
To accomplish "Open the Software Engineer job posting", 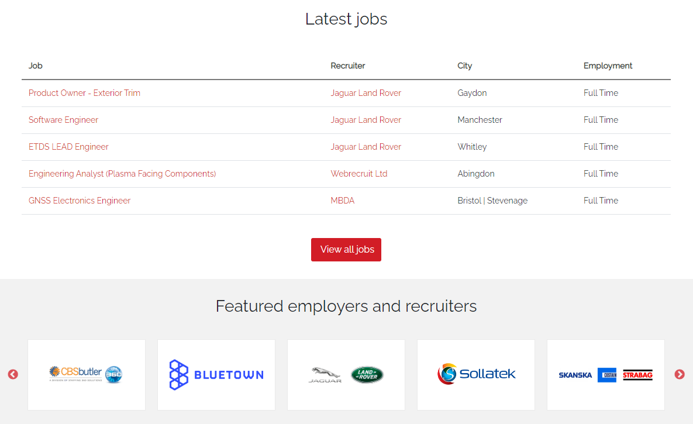I will (63, 119).
